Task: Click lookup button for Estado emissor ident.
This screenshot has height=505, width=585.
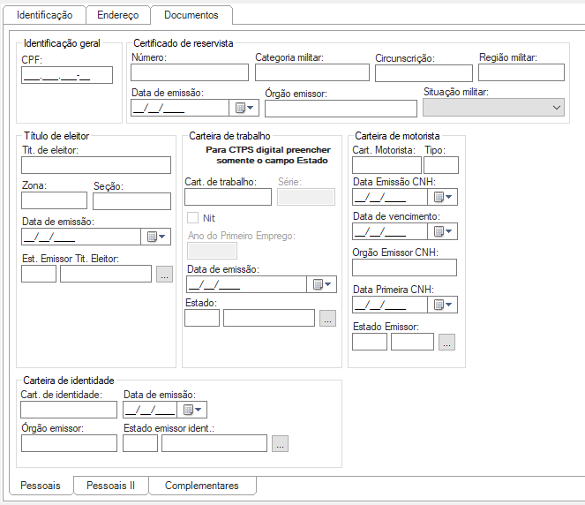Action: [x=280, y=444]
